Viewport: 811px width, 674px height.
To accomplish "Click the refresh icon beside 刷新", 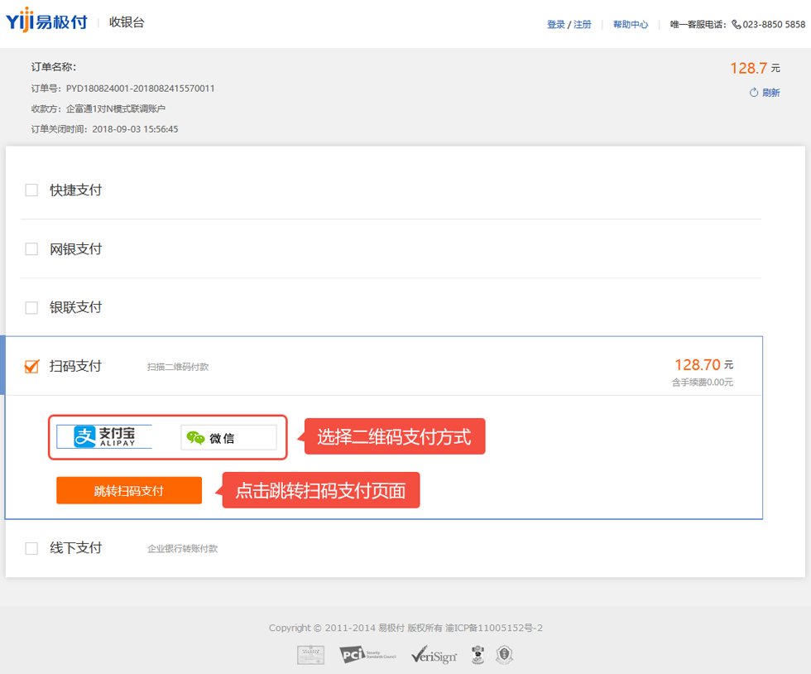I will pyautogui.click(x=754, y=92).
